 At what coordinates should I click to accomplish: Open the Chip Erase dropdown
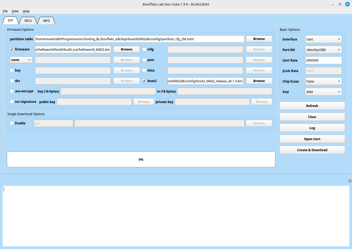click(323, 82)
